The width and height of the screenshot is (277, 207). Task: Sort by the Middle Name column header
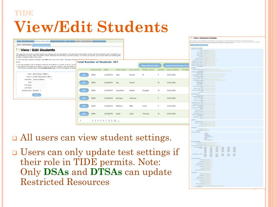click(148, 70)
